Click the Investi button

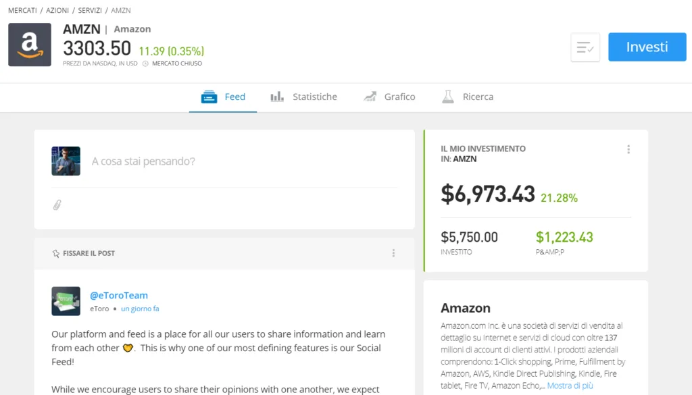(x=647, y=47)
